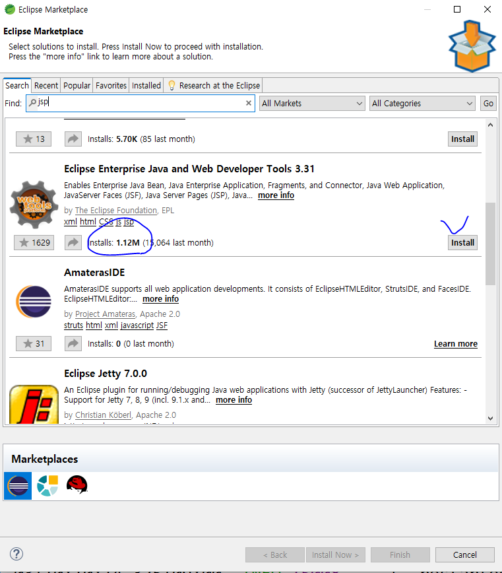Viewport: 502px width, 573px height.
Task: Clear the search field with the X
Action: pyautogui.click(x=249, y=103)
